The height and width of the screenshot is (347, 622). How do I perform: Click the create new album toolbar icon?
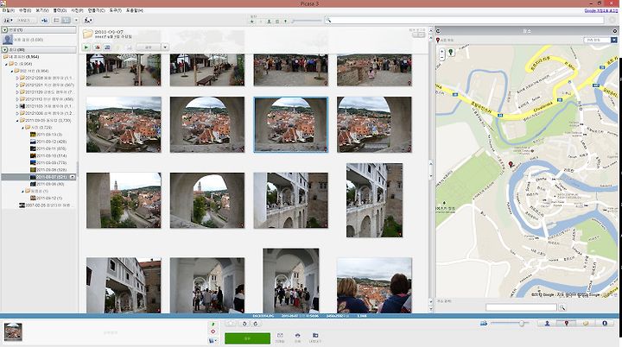pyautogui.click(x=44, y=20)
